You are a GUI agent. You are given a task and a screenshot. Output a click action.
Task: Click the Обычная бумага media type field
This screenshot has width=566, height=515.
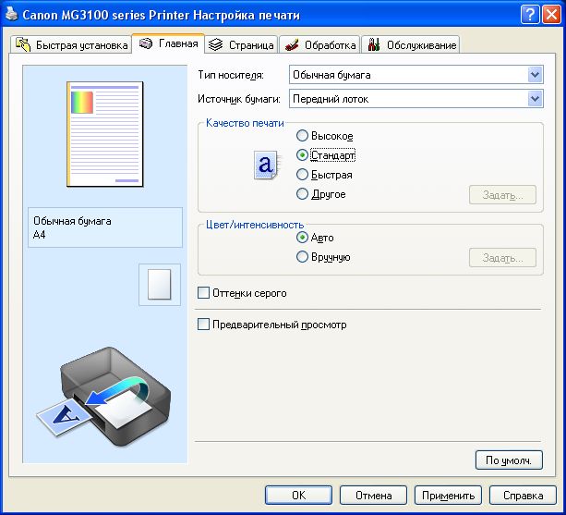(x=416, y=75)
